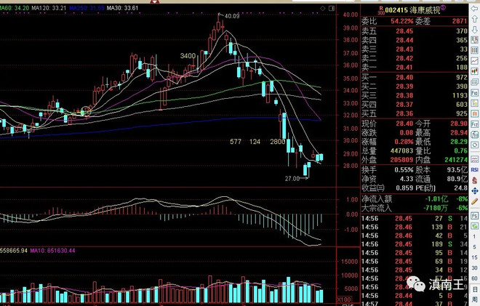
Task: Click the 大宗流入 value -7180万
Action: (436, 208)
